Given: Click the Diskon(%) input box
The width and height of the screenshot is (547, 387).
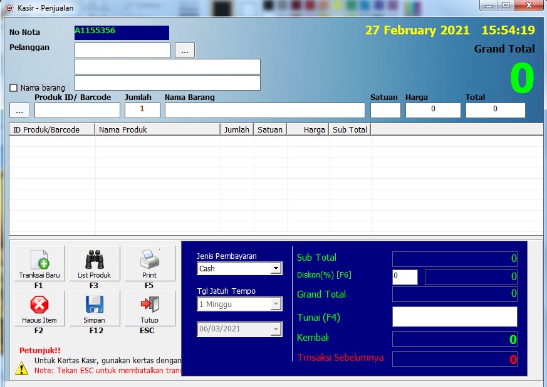Looking at the screenshot, I should pyautogui.click(x=405, y=277).
